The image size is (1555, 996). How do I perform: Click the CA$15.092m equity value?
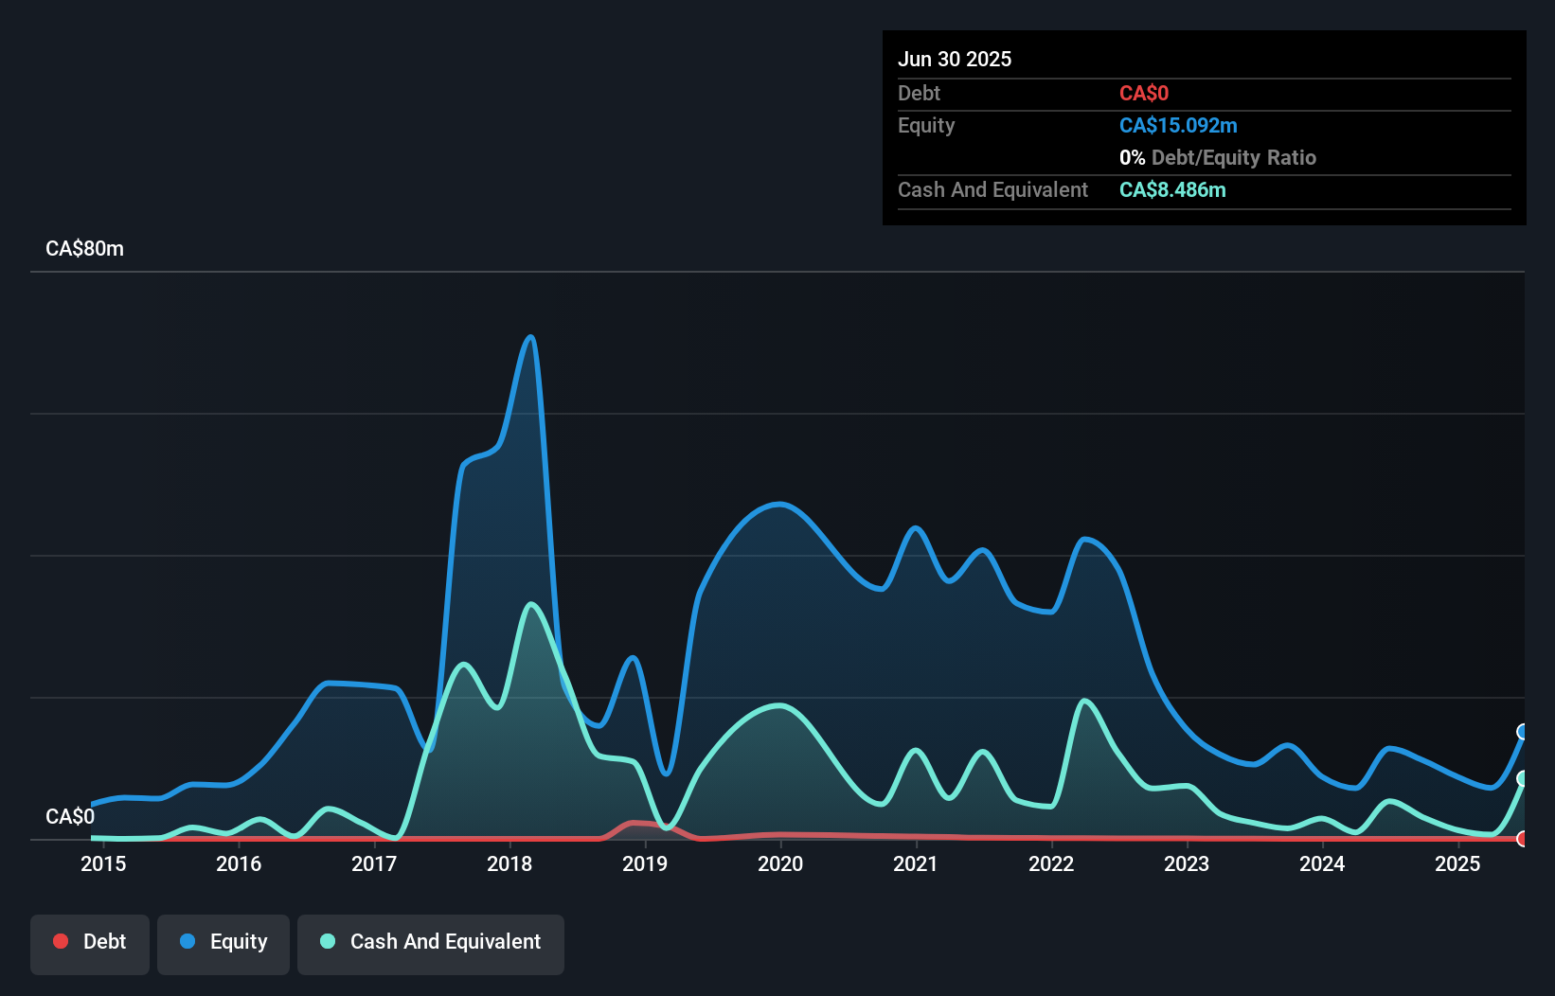click(x=1178, y=126)
